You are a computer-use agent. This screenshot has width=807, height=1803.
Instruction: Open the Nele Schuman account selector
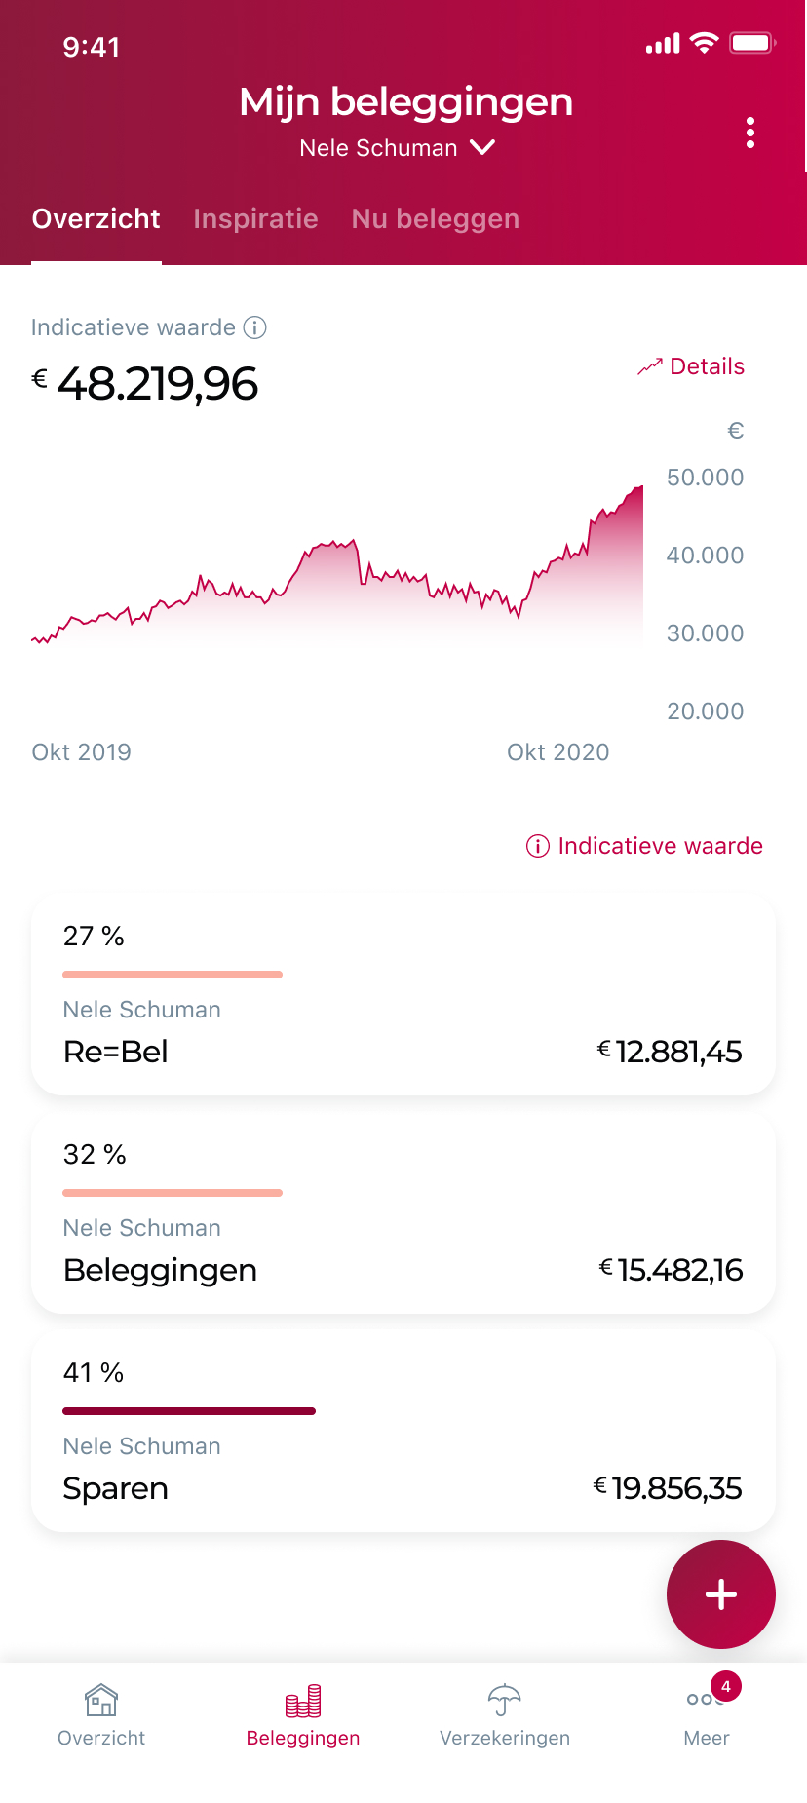tap(379, 148)
